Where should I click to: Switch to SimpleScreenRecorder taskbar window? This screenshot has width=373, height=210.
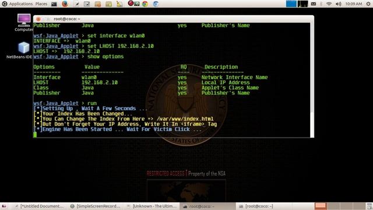point(96,206)
